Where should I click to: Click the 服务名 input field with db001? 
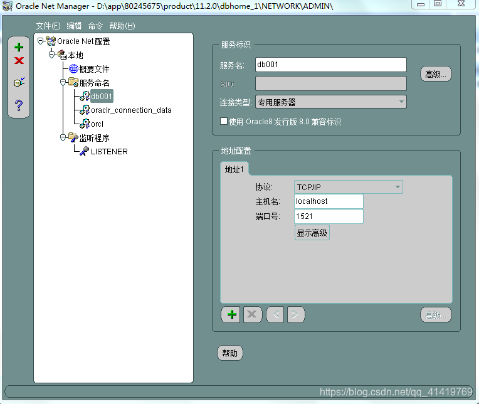(331, 65)
